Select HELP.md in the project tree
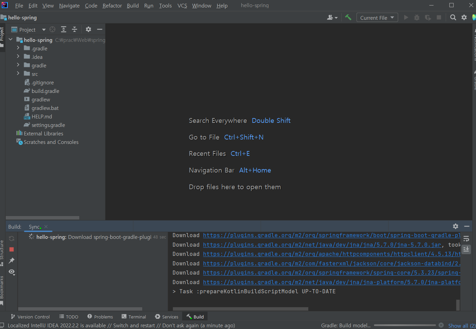476x329 pixels. point(42,116)
